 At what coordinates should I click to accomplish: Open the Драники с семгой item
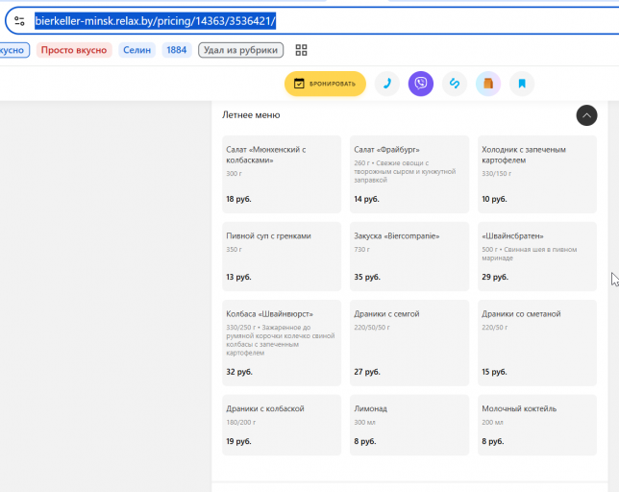click(409, 343)
